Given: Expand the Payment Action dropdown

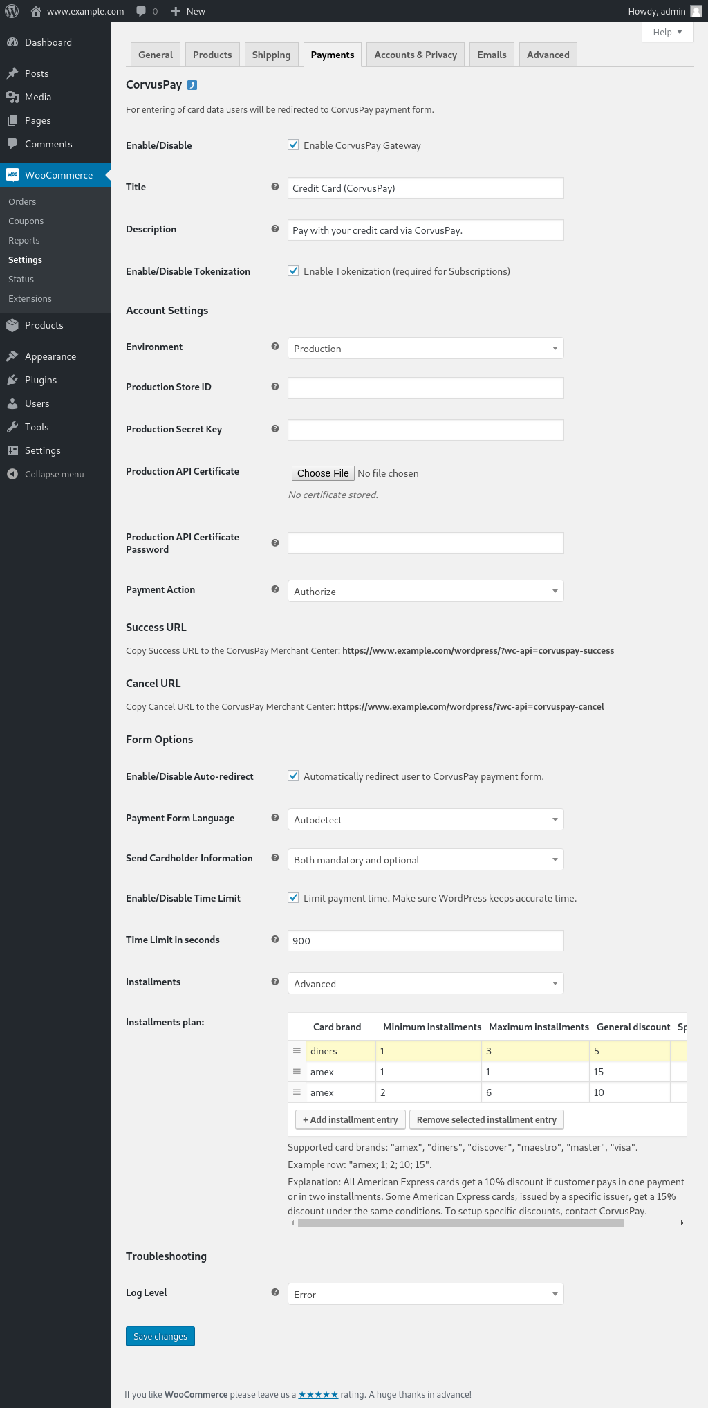Looking at the screenshot, I should coord(425,591).
